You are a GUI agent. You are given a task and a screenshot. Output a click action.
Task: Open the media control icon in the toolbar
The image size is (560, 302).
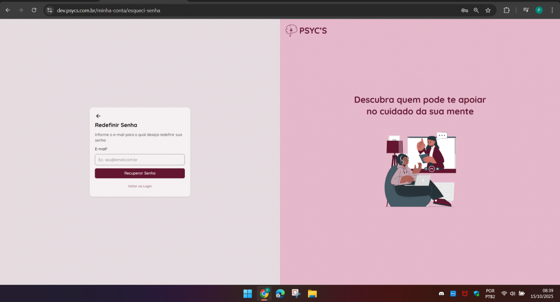[526, 10]
